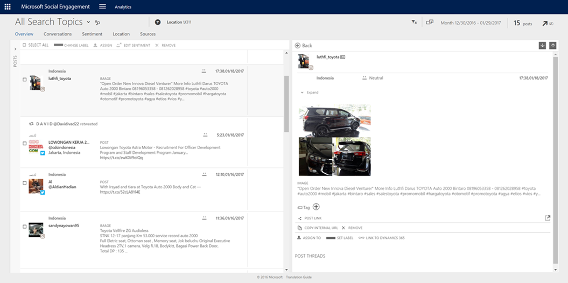The height and width of the screenshot is (283, 568).
Task: Click the add tag plus icon
Action: [x=316, y=207]
